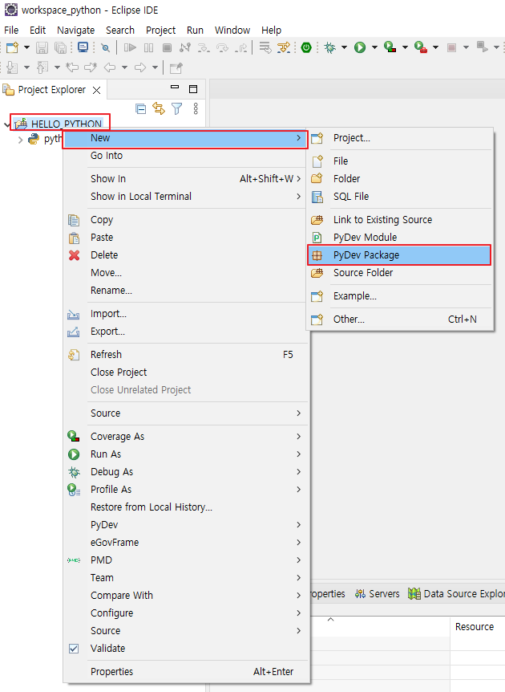Screen dimensions: 505x692
Task: Open the Data Source Explorer tab
Action: click(456, 593)
